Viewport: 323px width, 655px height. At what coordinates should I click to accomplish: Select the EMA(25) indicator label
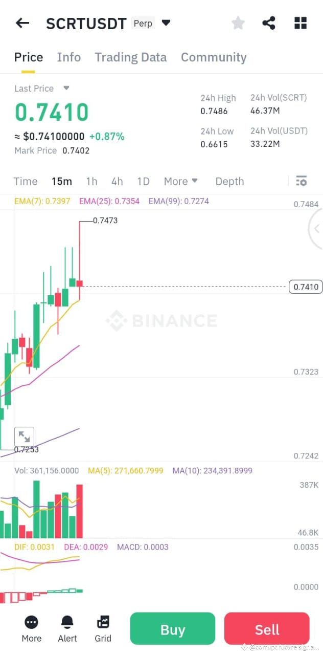109,201
